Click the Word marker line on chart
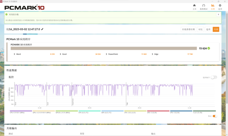Screen dimensions: 228x136 pyautogui.click(x=15, y=94)
